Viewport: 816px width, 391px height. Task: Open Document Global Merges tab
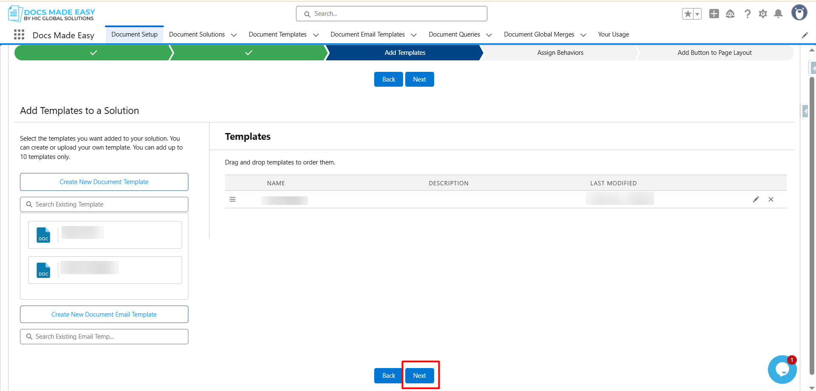pos(539,34)
